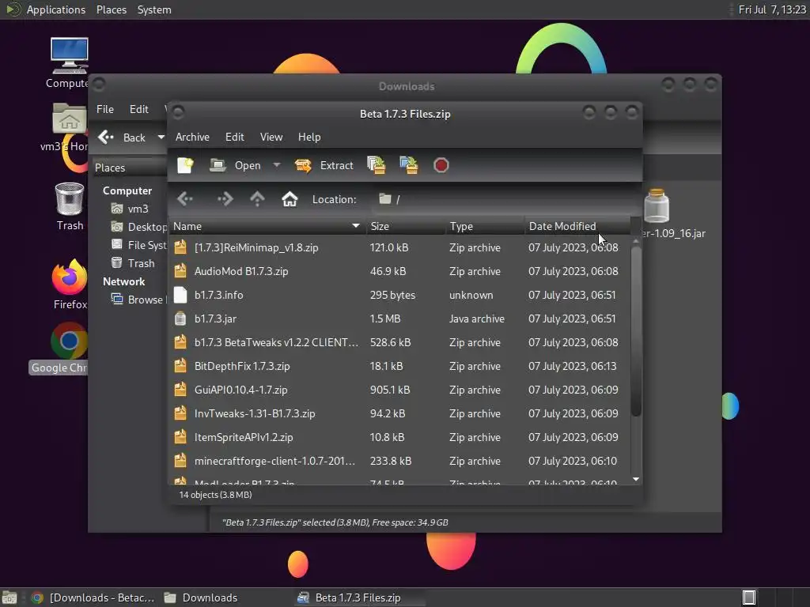Click the file list vertical scrollbar
Viewport: 810px width, 607px height.
pos(636,330)
